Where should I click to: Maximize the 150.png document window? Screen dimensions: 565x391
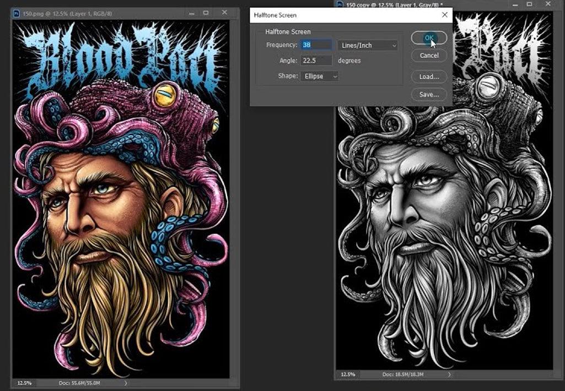[206, 12]
